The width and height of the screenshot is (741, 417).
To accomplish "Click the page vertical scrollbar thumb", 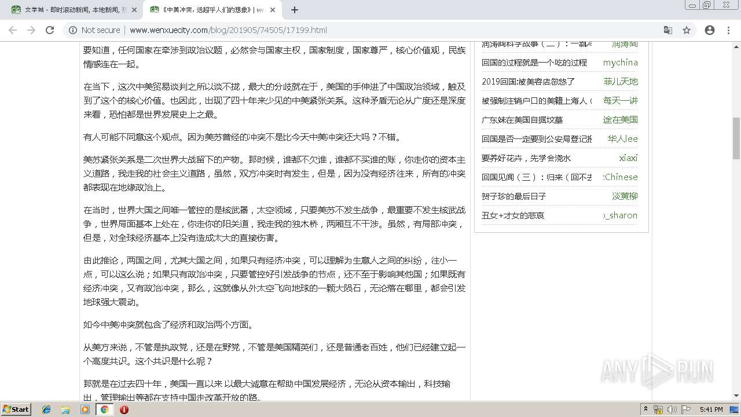I will (736, 138).
